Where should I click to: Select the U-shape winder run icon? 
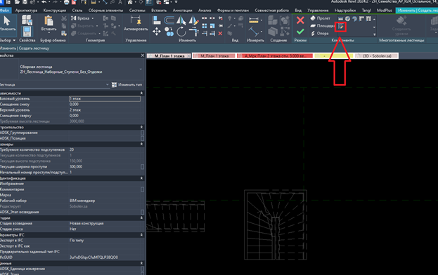pyautogui.click(x=368, y=19)
